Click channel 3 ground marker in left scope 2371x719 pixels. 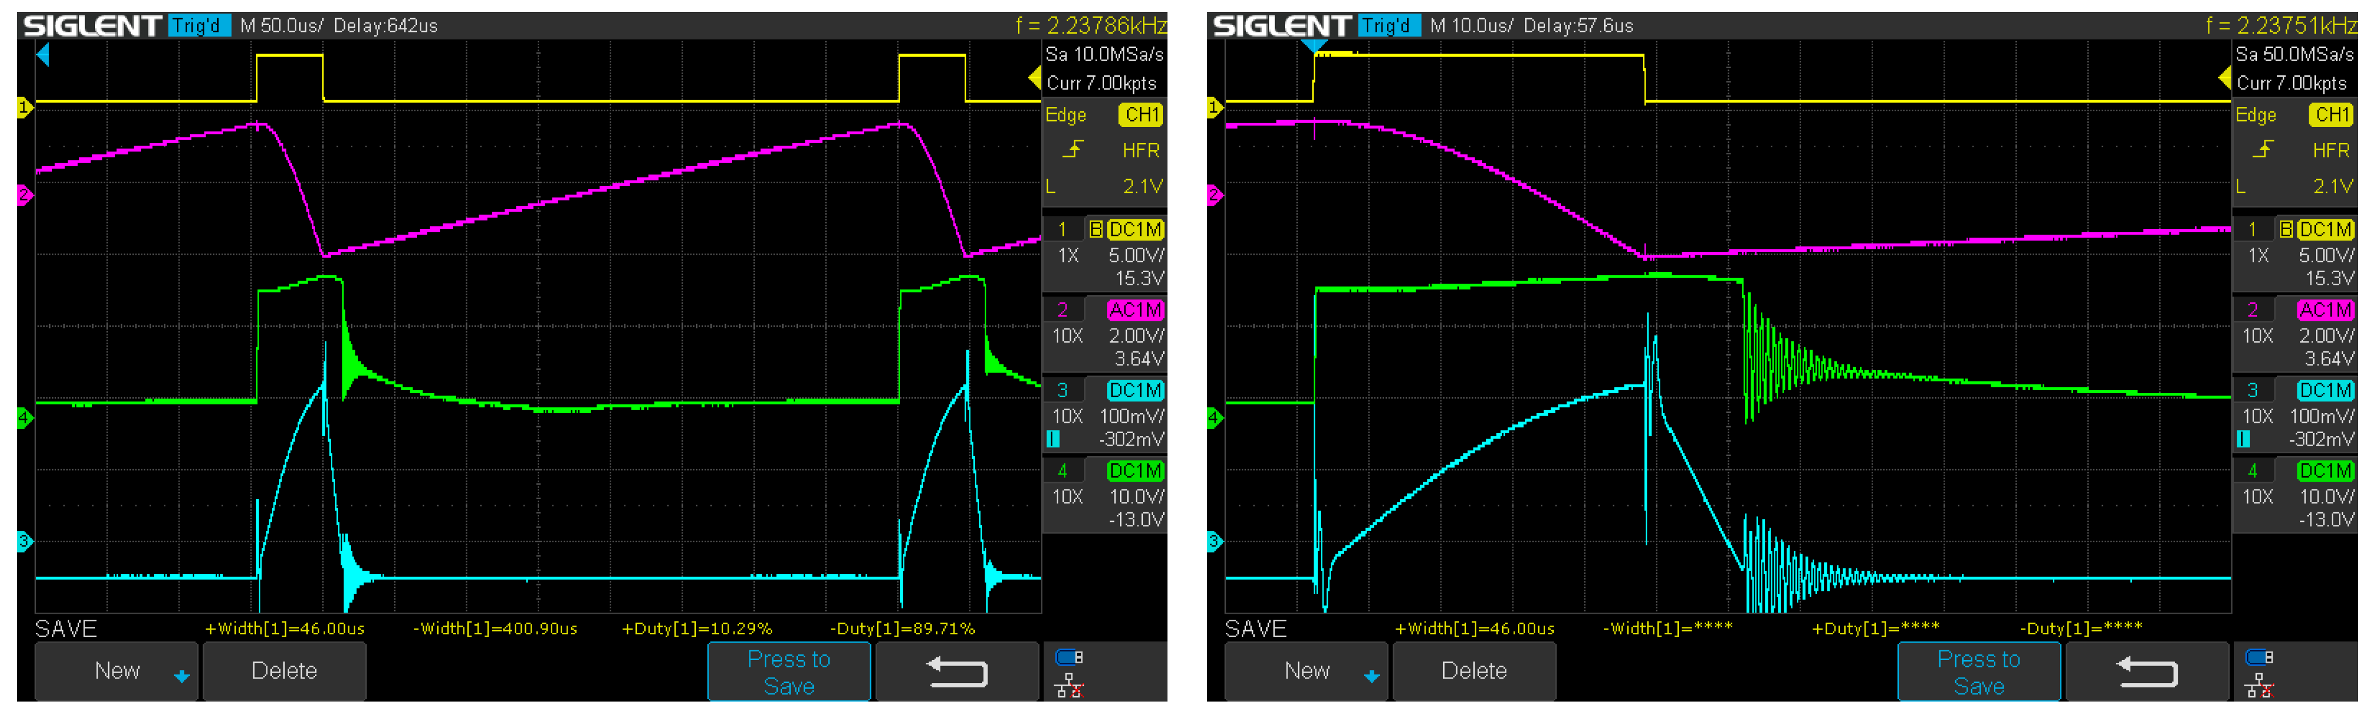pyautogui.click(x=24, y=542)
